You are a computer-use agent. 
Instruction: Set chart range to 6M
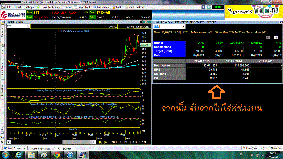134,142
